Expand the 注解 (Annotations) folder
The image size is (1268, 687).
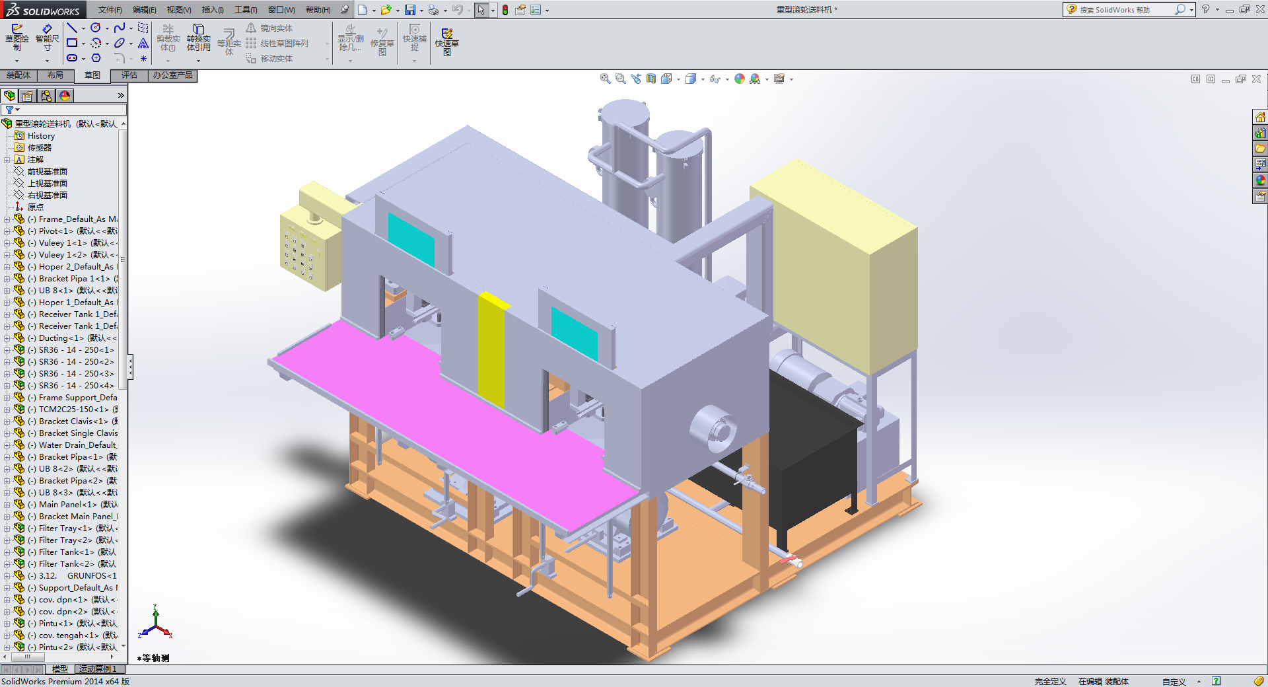pos(7,160)
